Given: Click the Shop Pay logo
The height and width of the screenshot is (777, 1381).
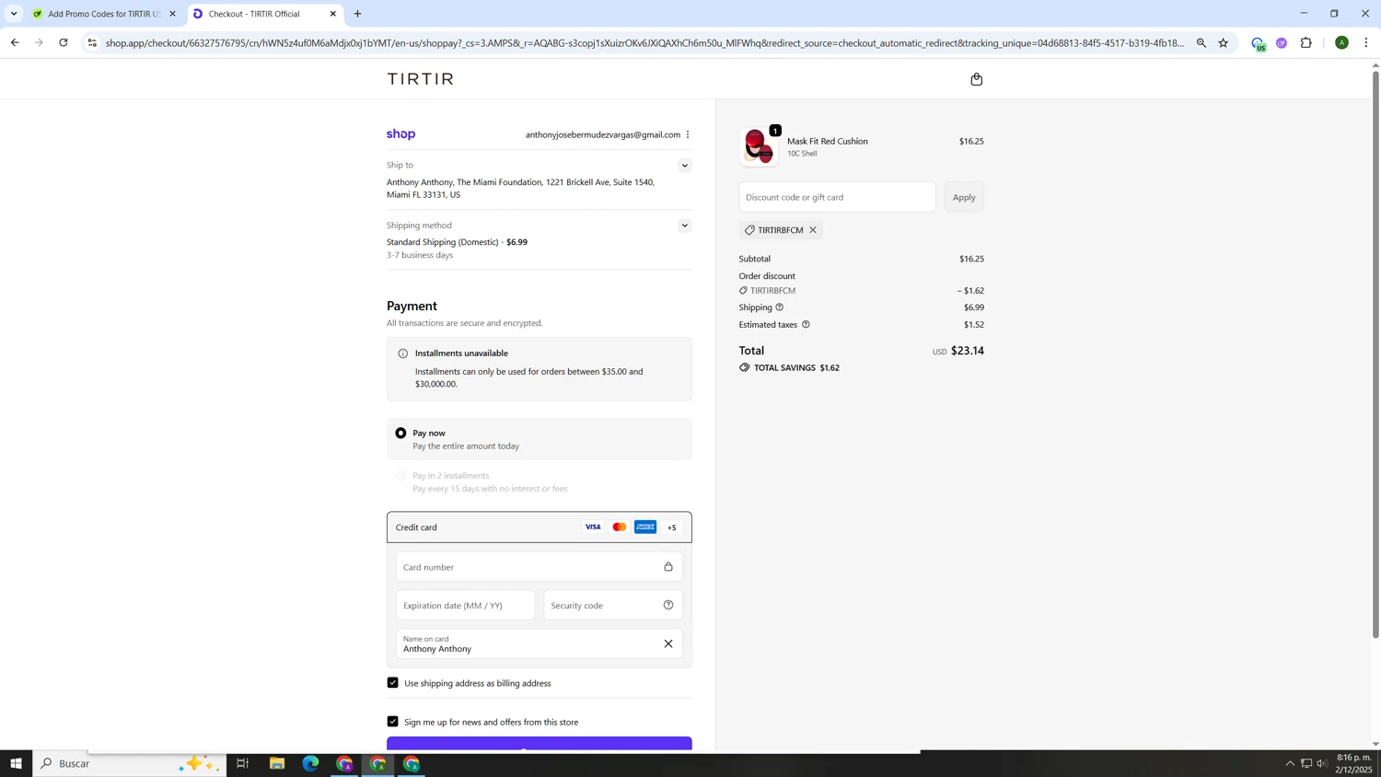Looking at the screenshot, I should 400,134.
